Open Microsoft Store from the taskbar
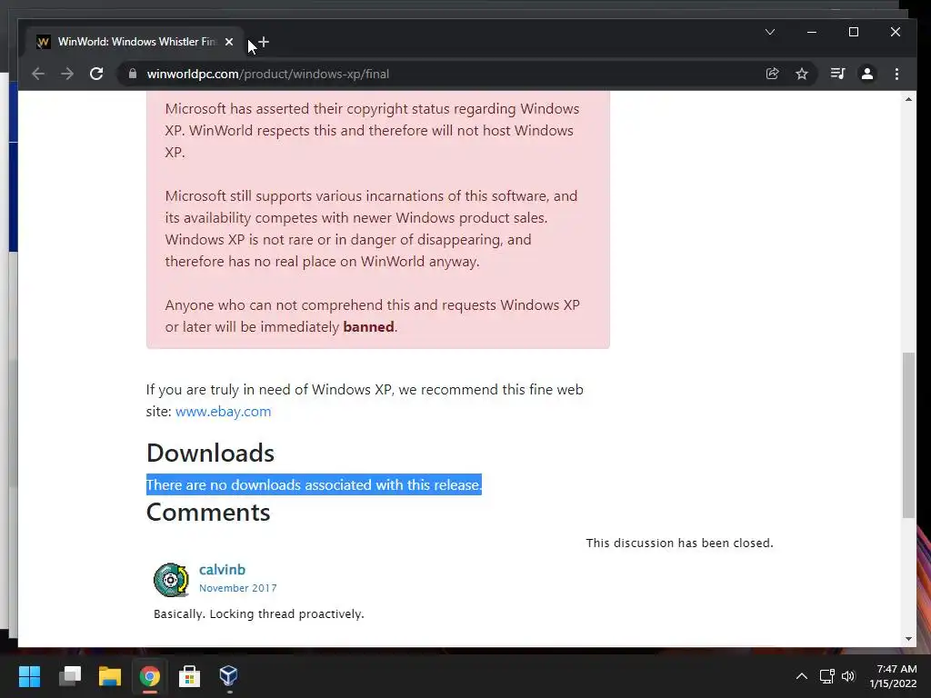This screenshot has height=698, width=931. [189, 676]
